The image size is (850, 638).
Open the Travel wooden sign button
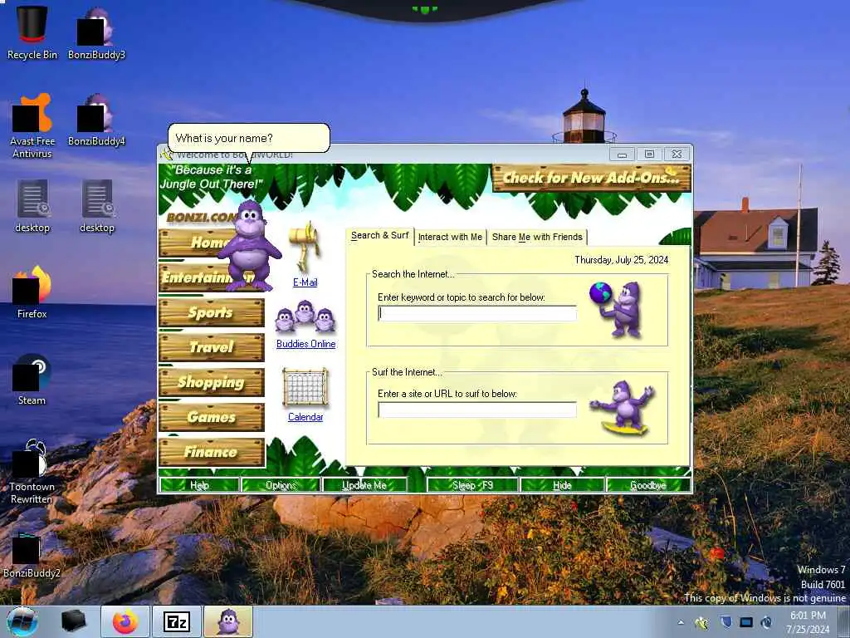point(212,347)
